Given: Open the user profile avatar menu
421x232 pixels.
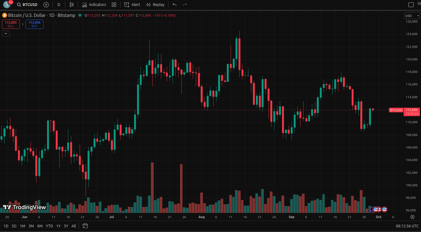Looking at the screenshot, I should coord(7,5).
